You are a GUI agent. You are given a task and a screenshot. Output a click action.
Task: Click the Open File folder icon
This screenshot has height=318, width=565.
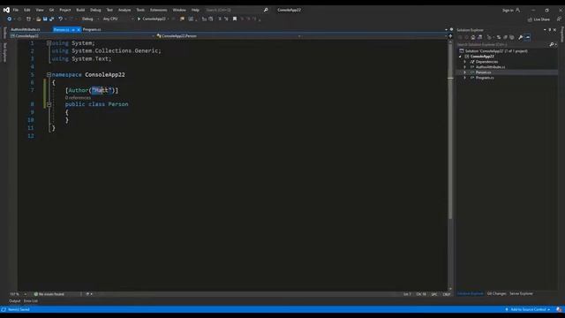tap(38, 19)
